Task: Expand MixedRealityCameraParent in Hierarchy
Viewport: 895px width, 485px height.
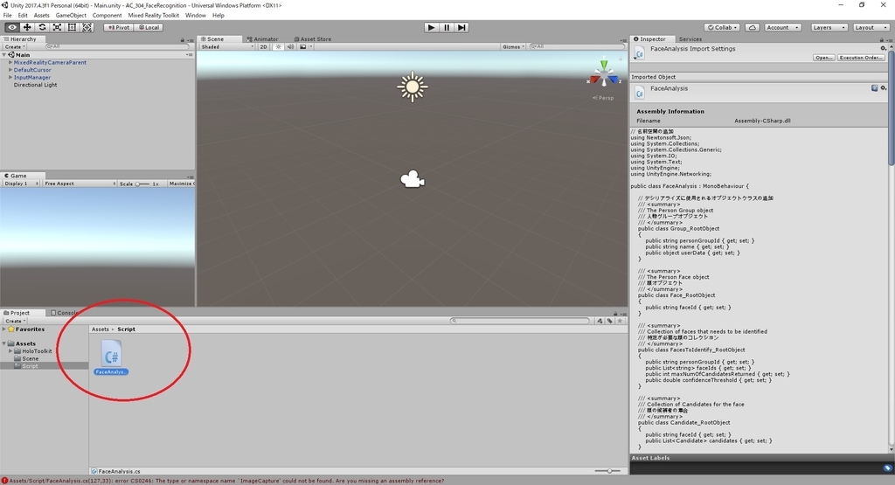Action: tap(10, 62)
